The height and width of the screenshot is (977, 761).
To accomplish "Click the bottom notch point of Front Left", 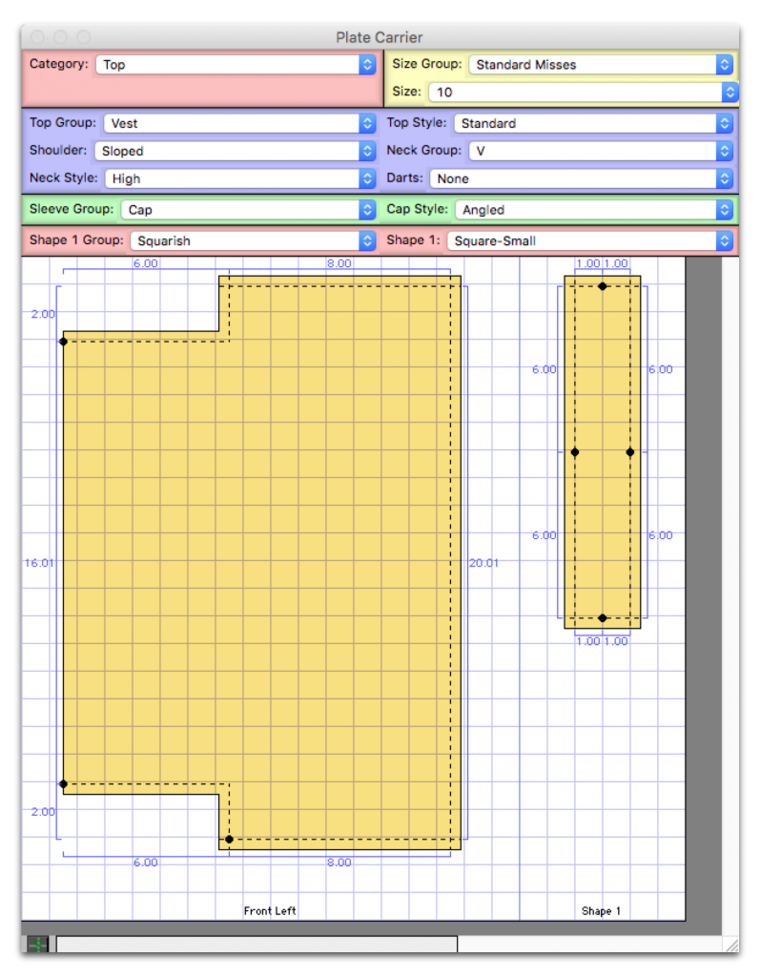I will 229,840.
